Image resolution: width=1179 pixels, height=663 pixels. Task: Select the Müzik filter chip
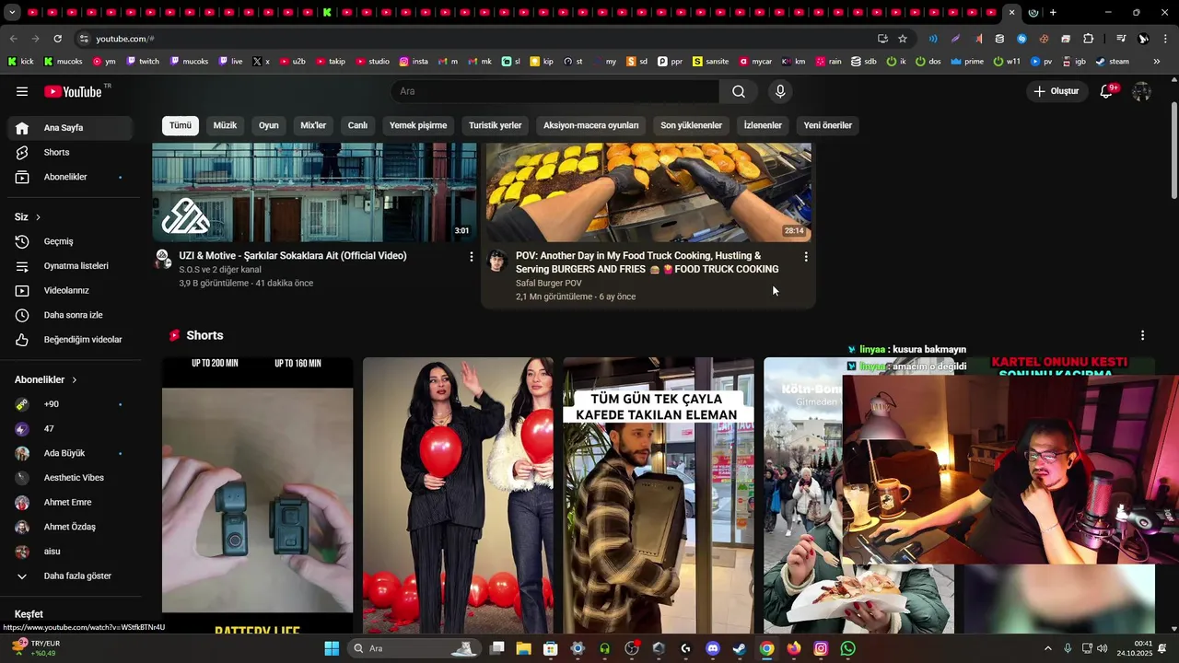tap(225, 125)
